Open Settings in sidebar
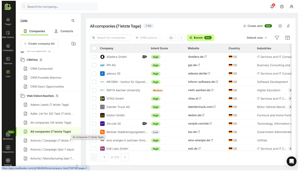 (8, 162)
